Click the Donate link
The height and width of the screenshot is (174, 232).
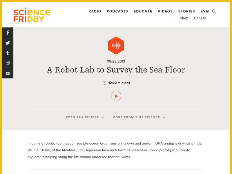pyautogui.click(x=200, y=18)
